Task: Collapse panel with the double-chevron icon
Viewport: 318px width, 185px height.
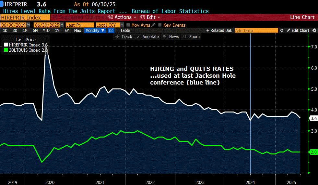Action: (x=281, y=31)
